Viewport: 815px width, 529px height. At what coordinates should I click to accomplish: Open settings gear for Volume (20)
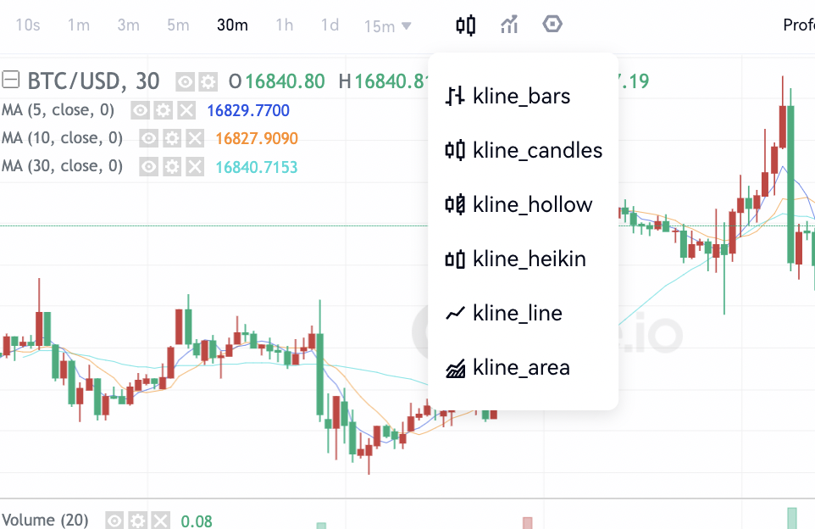(x=137, y=521)
